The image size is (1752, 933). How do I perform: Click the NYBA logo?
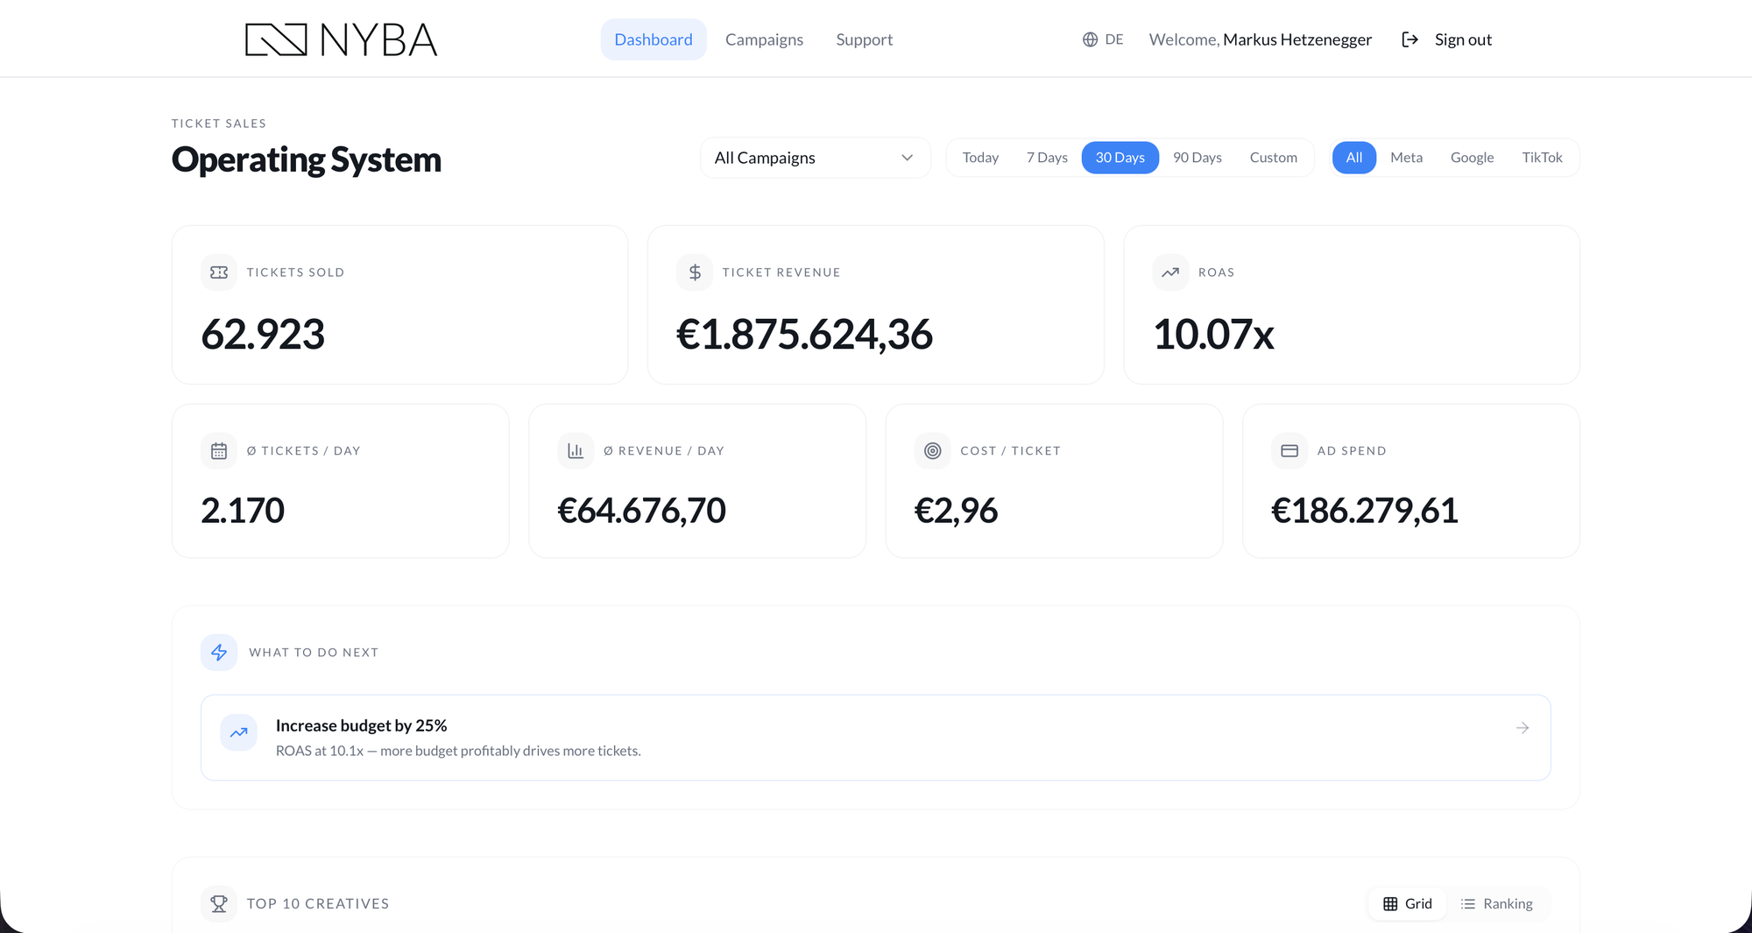coord(341,39)
